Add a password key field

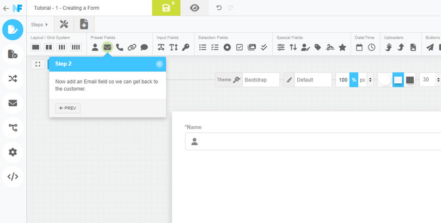(186, 47)
